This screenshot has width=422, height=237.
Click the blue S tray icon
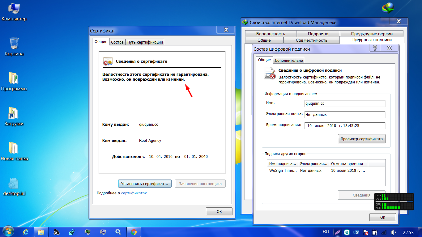(356, 232)
